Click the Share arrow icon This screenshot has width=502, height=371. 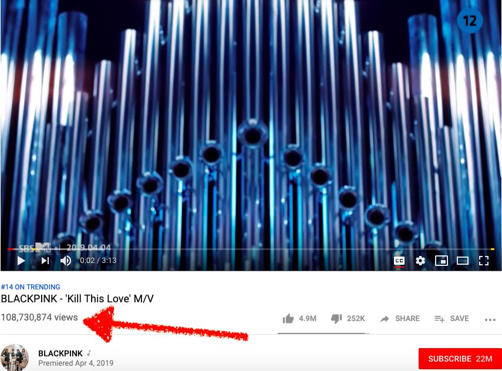point(385,319)
